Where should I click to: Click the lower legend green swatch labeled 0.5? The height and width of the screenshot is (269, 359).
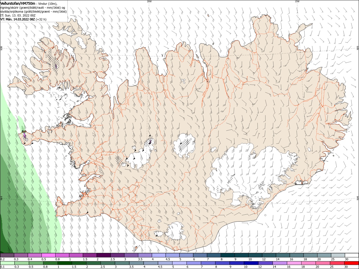[36, 263]
